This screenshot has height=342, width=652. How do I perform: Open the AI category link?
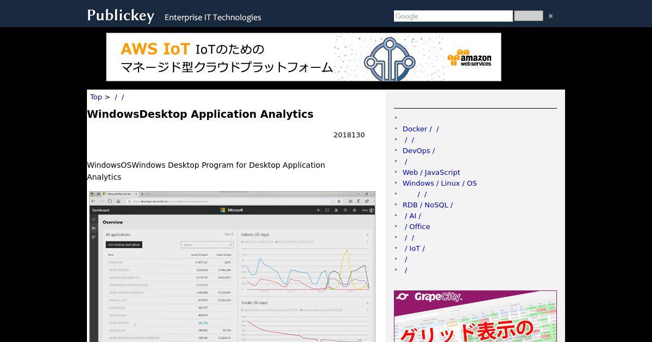click(x=412, y=216)
